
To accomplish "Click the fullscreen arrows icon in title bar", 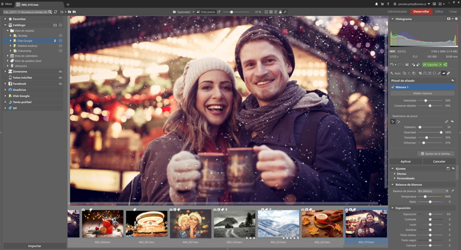I will pyautogui.click(x=440, y=4).
